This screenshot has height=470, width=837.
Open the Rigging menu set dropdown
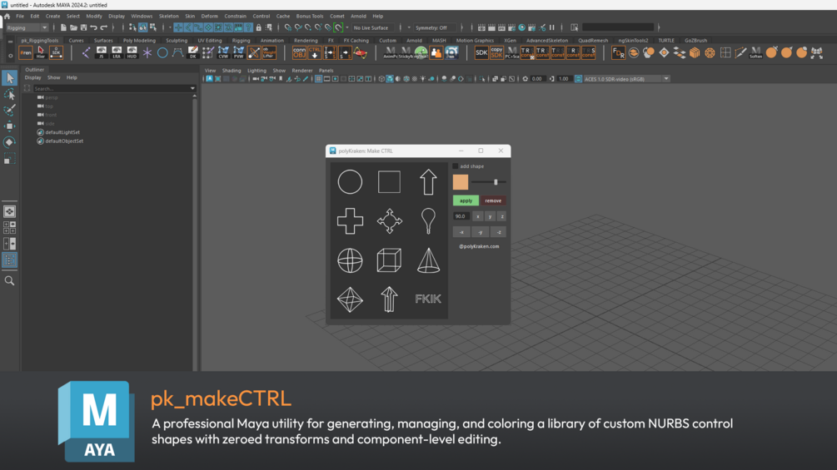tap(27, 27)
